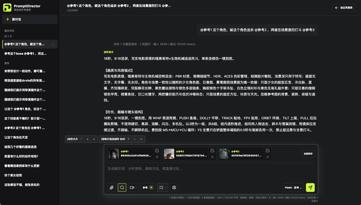Click the 【画质与风格锚点】 heading
This screenshot has height=205, width=361.
(118, 70)
